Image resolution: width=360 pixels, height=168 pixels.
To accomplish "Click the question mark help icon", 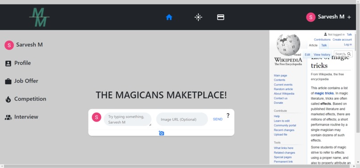I will [x=228, y=115].
